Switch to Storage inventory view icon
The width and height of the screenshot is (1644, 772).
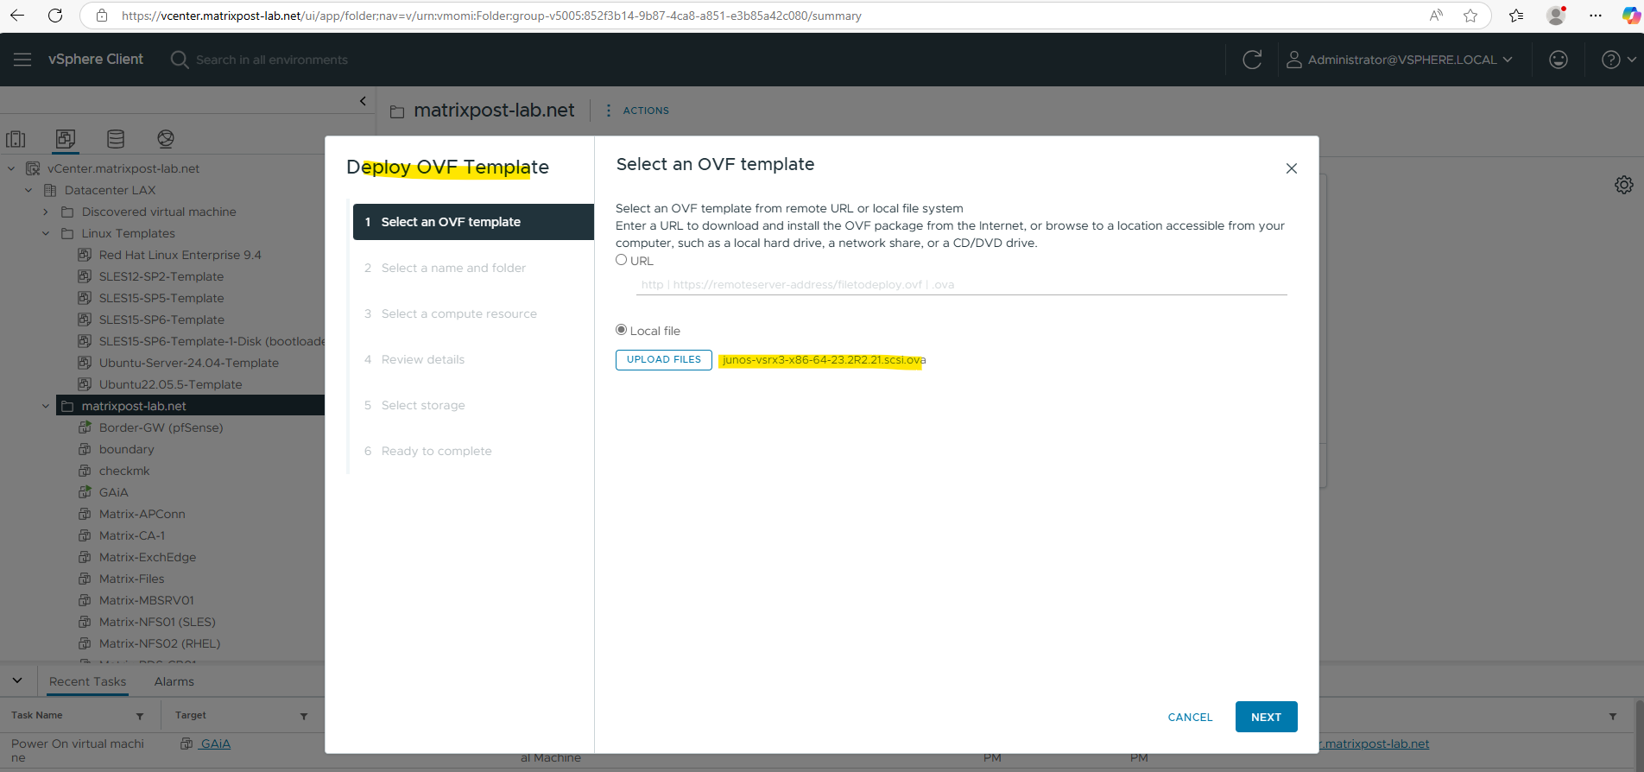click(x=116, y=139)
